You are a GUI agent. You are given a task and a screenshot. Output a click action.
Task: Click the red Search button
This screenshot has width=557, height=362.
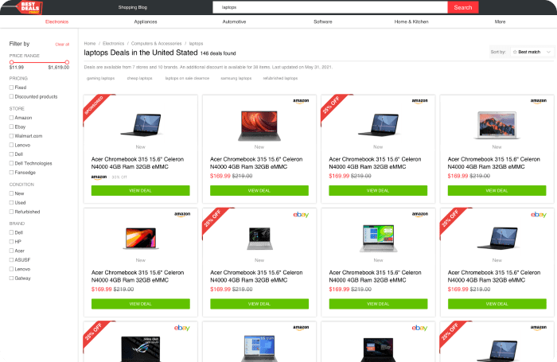pyautogui.click(x=463, y=7)
